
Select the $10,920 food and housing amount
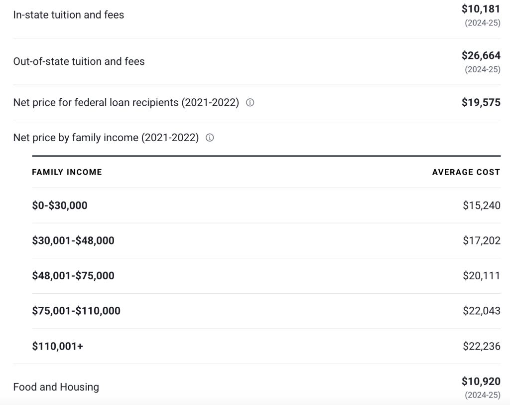click(481, 382)
